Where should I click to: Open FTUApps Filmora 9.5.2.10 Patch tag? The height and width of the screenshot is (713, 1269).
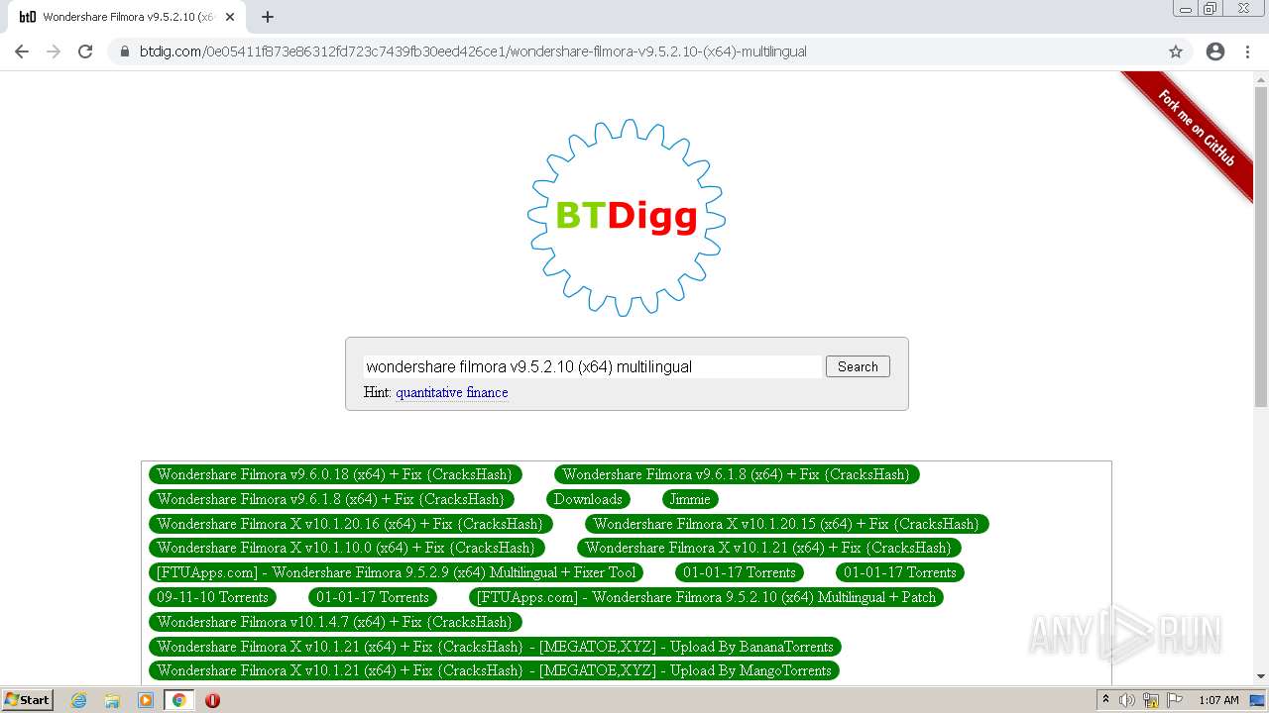707,597
